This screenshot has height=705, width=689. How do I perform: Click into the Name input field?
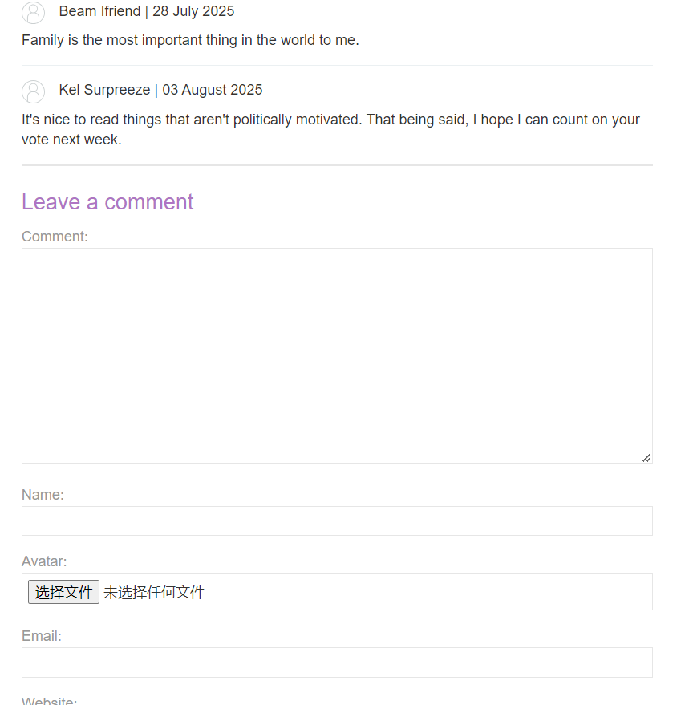337,521
